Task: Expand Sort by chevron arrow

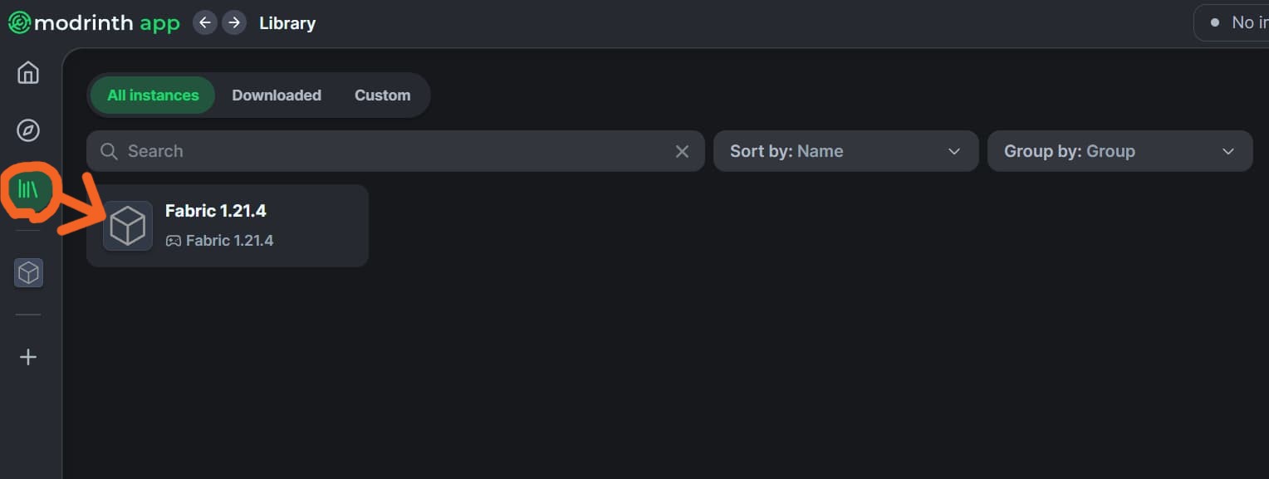Action: [953, 151]
